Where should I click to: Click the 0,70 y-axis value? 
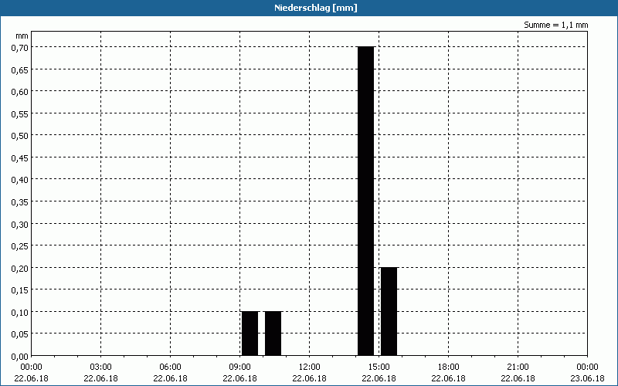[x=20, y=48]
